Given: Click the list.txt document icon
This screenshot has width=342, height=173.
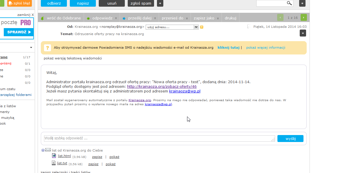Looking at the screenshot, I should click(54, 163).
